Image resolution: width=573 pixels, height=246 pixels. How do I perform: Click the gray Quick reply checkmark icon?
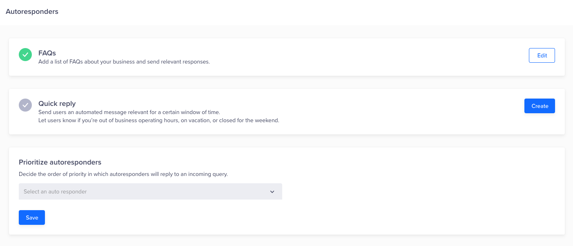25,105
